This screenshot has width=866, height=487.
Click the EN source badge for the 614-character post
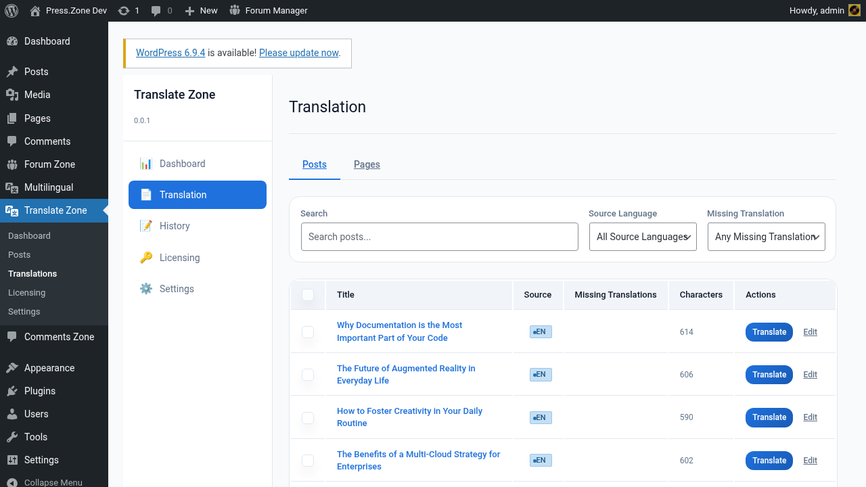[541, 332]
